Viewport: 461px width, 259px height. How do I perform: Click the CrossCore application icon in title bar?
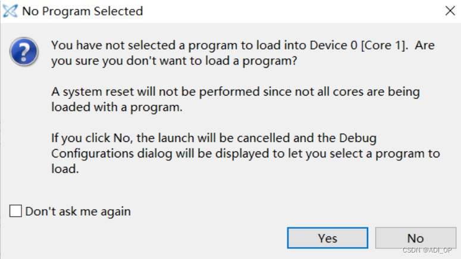coord(10,11)
